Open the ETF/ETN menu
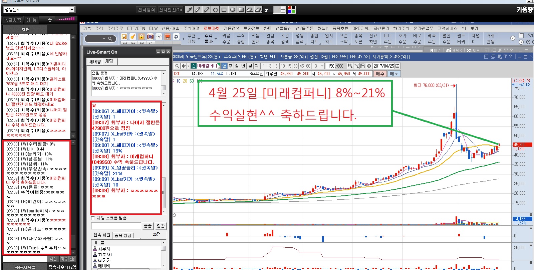 [x=136, y=29]
